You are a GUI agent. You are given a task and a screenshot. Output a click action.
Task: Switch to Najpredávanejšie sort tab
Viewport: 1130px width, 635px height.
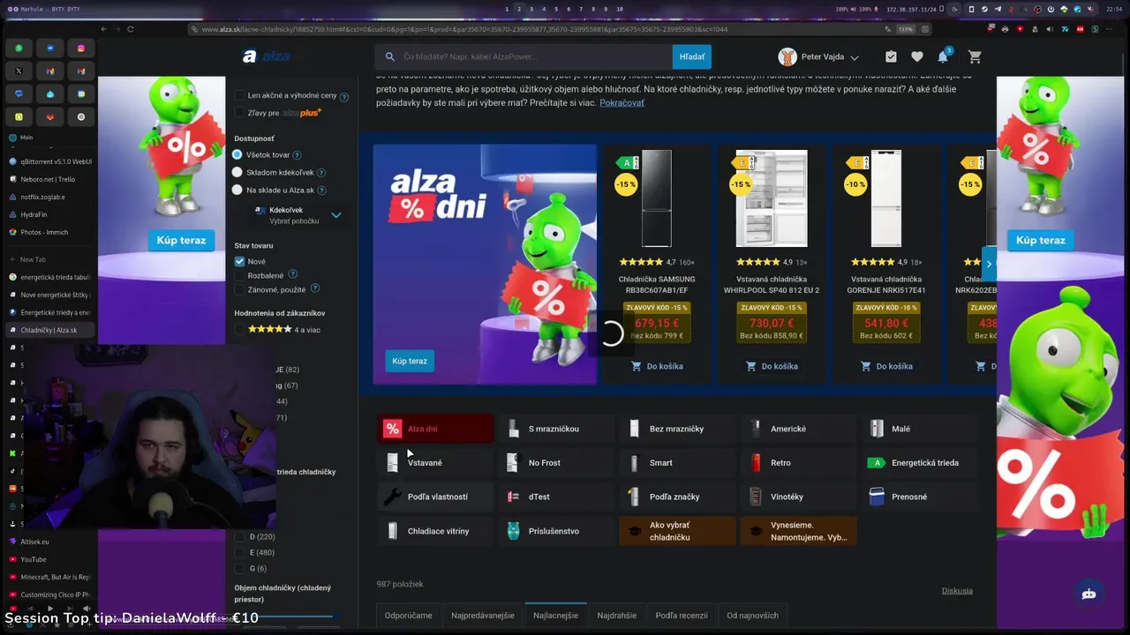(483, 616)
